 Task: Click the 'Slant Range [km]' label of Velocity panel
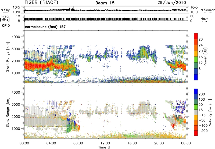[x=8, y=112]
